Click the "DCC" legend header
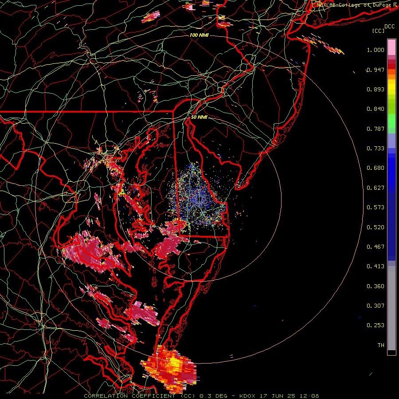Viewport: 399px width, 399px height. point(389,27)
